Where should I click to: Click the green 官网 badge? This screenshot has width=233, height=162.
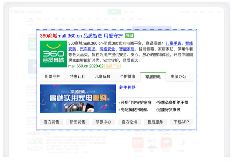click(x=129, y=36)
